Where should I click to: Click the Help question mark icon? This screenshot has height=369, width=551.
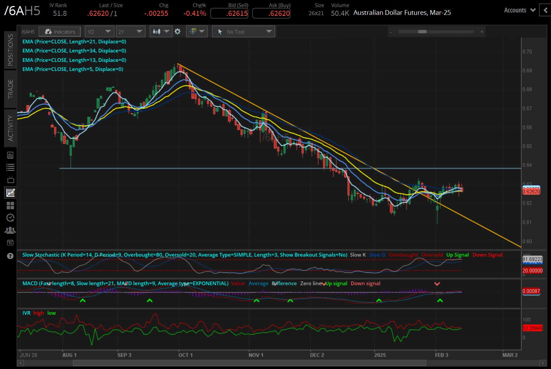click(10, 256)
